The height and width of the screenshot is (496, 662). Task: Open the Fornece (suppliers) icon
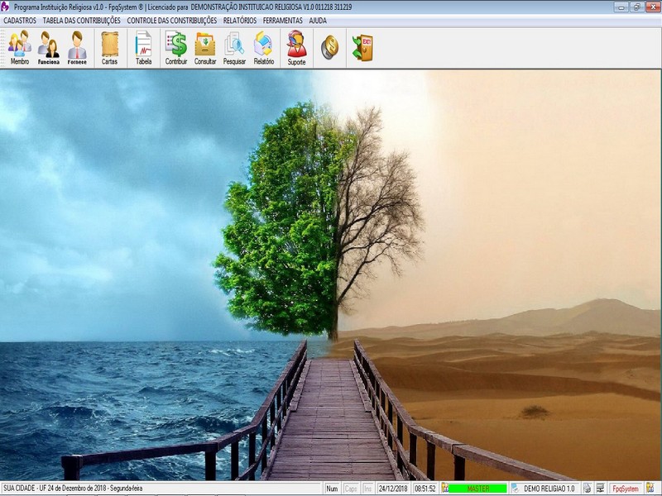tap(77, 47)
